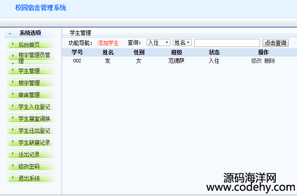Click the 性别 column header
This screenshot has height=196, width=297.
coord(139,52)
